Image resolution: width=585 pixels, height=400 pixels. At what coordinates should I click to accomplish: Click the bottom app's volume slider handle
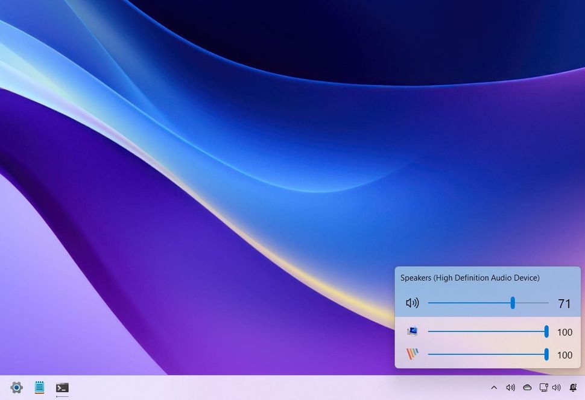point(546,355)
